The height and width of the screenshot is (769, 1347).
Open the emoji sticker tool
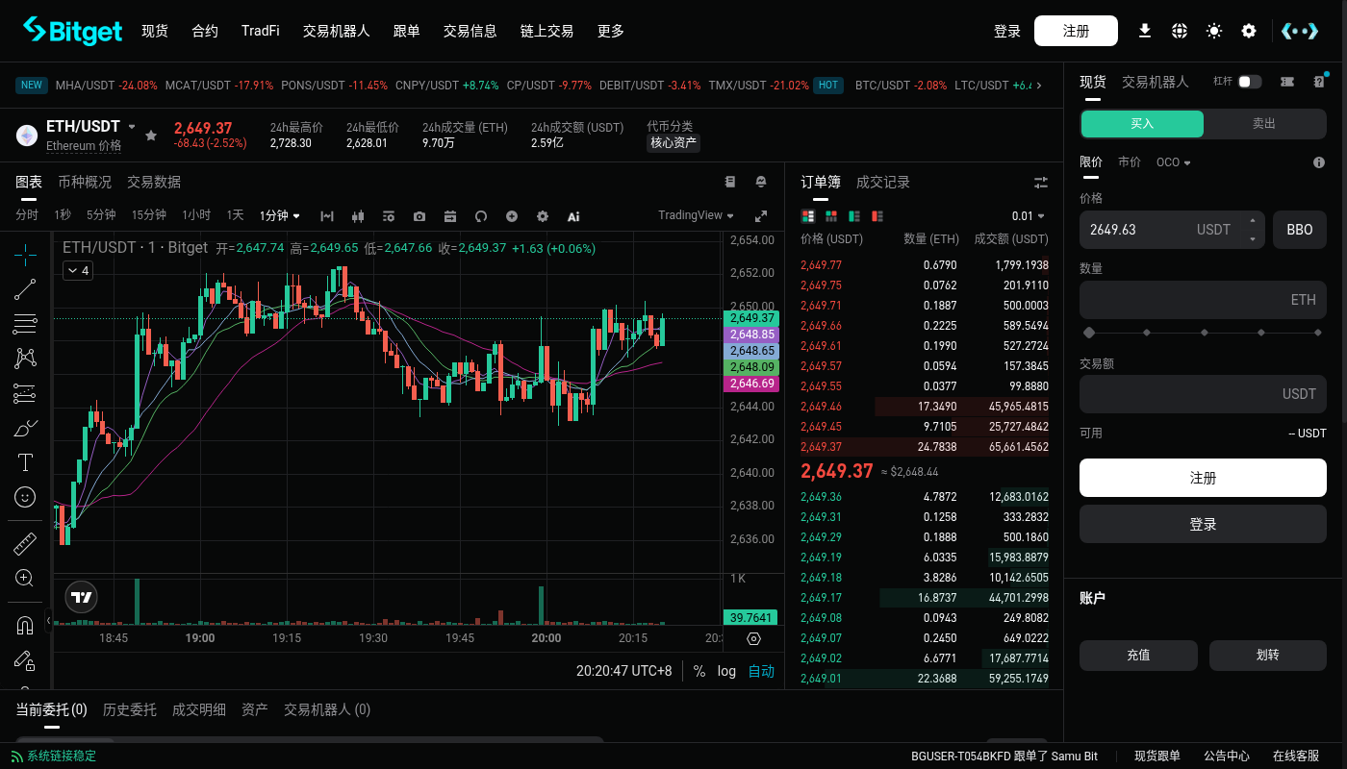25,497
